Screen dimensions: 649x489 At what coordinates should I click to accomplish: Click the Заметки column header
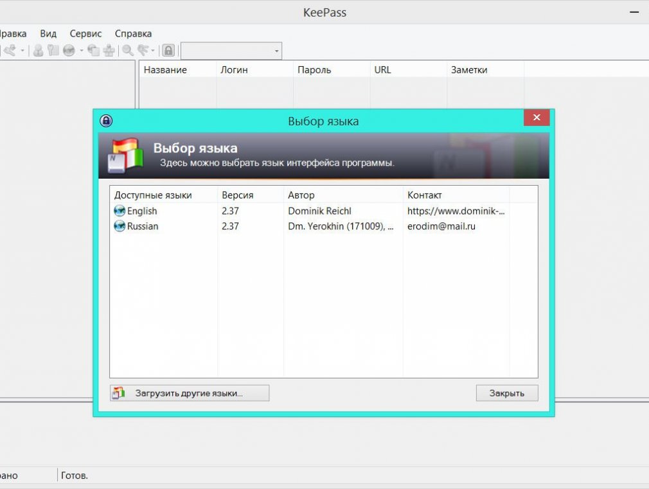(x=486, y=69)
